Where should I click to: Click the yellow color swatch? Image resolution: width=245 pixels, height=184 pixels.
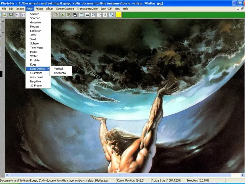point(119,15)
